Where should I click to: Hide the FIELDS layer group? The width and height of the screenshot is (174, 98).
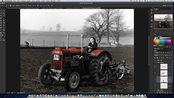[155, 90]
